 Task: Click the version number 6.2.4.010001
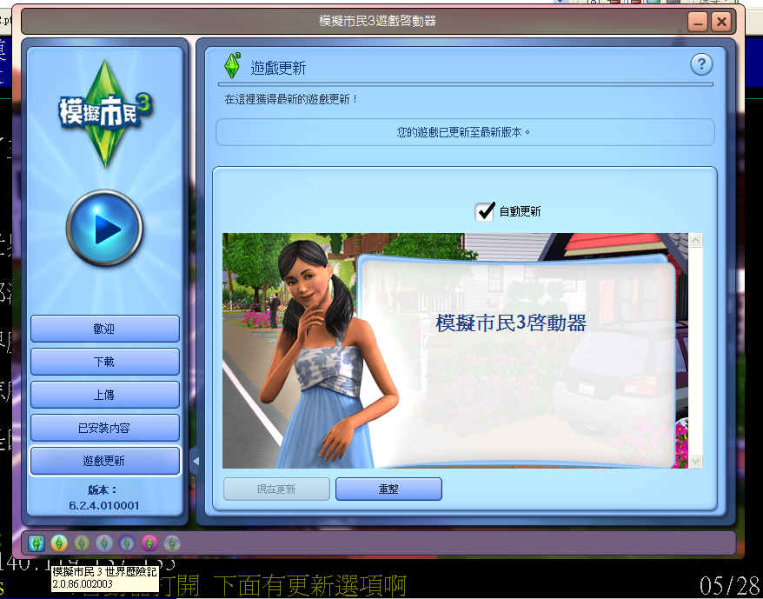coord(104,505)
